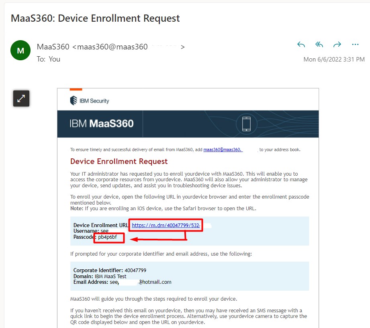Viewport: 370px width, 328px height.
Task: Click the Username line in enrollment box
Action: click(x=91, y=231)
